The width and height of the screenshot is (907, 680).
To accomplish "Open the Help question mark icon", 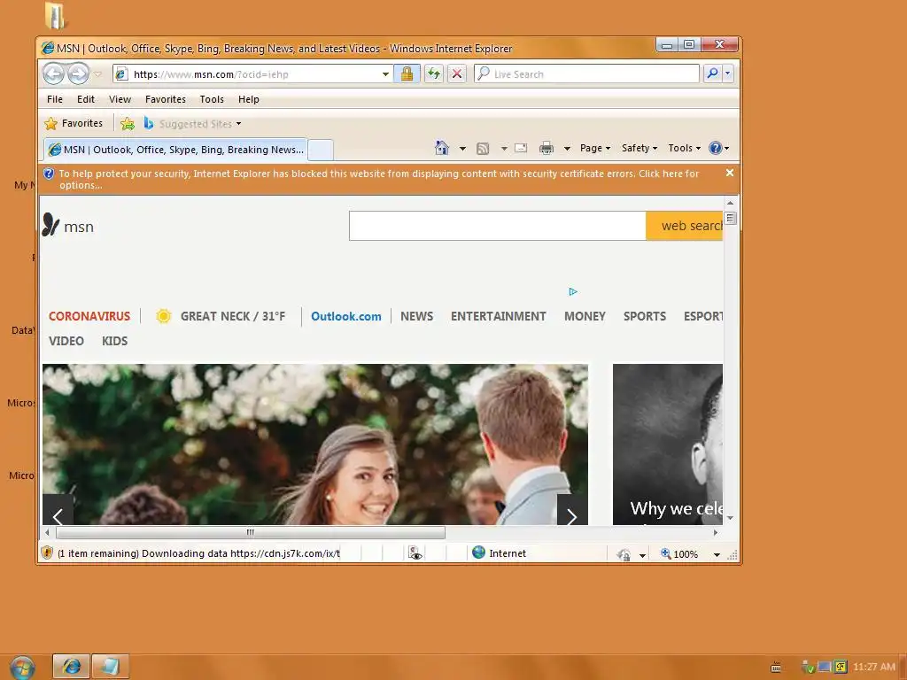I will (716, 148).
